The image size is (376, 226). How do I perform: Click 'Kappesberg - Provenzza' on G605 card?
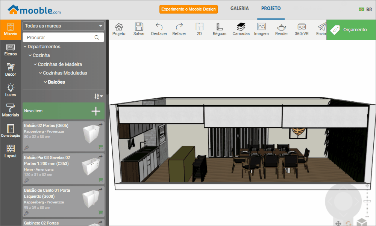tap(44, 131)
